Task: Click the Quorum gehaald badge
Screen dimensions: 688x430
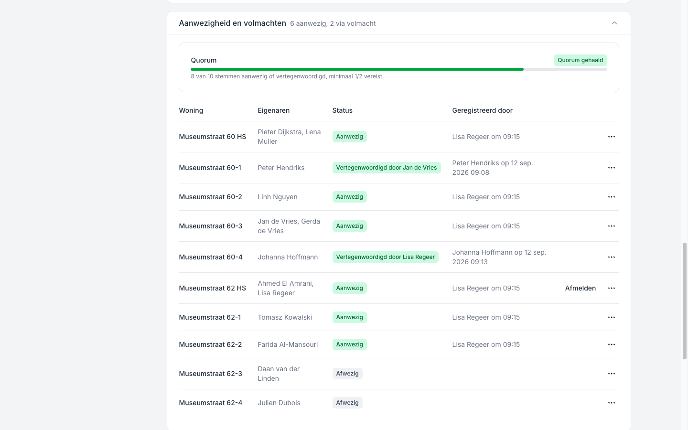Action: tap(580, 60)
